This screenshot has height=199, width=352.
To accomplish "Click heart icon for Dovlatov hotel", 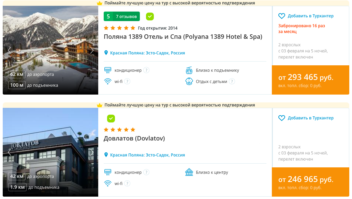I will (281, 118).
